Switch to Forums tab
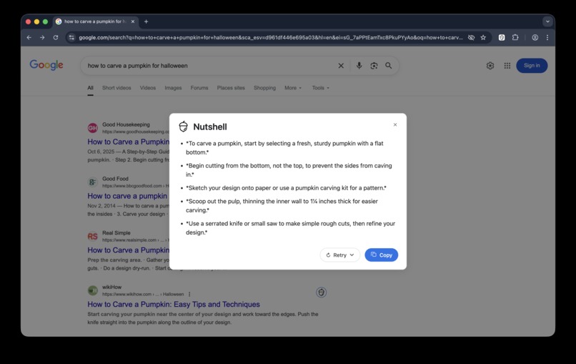This screenshot has width=576, height=364. [x=199, y=88]
